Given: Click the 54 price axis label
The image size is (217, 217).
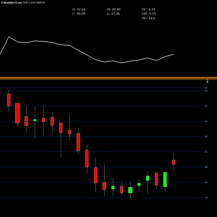Looking at the screenshot, I should (206, 91).
